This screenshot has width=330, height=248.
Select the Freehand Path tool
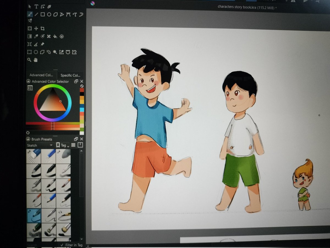[74, 14]
